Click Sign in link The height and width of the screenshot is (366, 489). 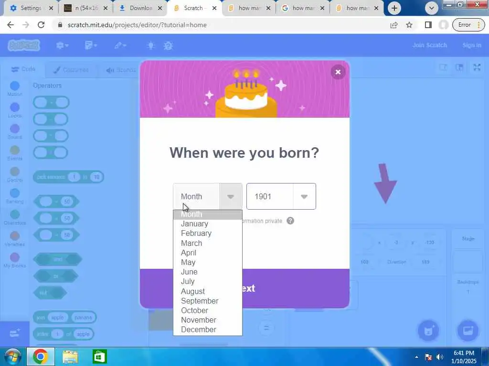[472, 45]
